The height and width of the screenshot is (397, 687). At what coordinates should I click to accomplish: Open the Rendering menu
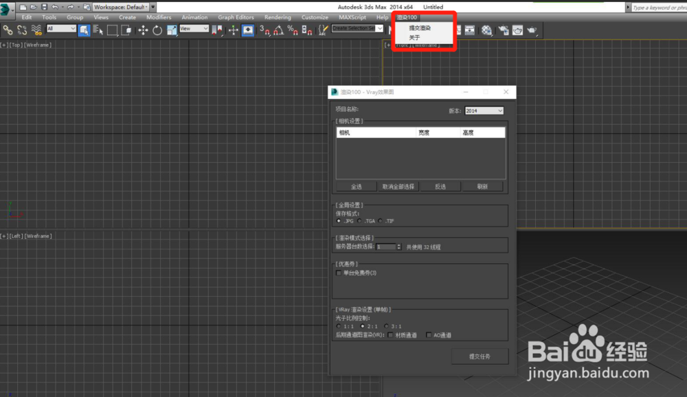coord(278,18)
